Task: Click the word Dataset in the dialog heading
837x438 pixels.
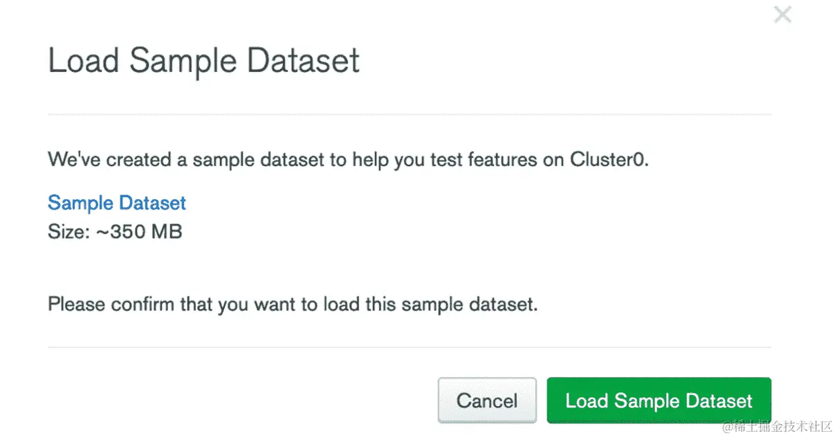Action: click(x=303, y=61)
